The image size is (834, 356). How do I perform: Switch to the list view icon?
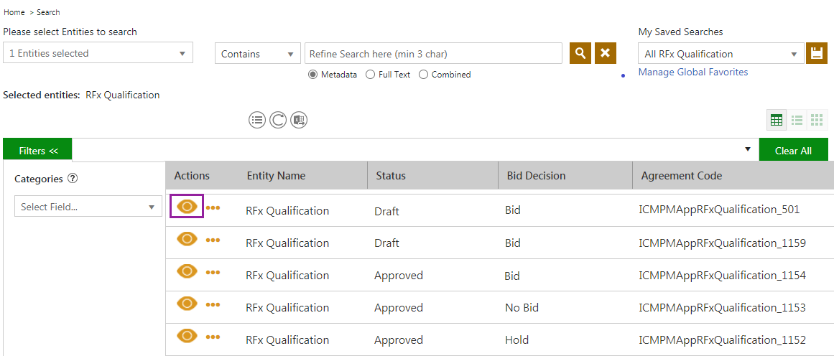(x=797, y=120)
